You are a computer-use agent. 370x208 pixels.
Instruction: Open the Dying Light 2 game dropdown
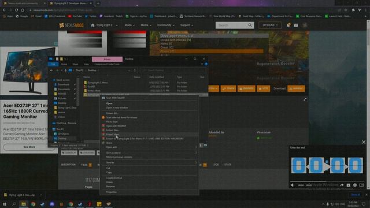(x=104, y=25)
